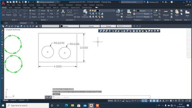The image size is (192, 108).
Task: Open the Dimension menu
Action: click(x=52, y=5)
